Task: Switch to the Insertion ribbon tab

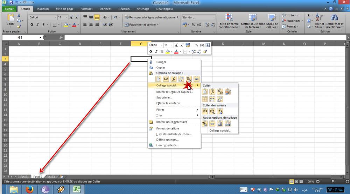Action: point(43,9)
